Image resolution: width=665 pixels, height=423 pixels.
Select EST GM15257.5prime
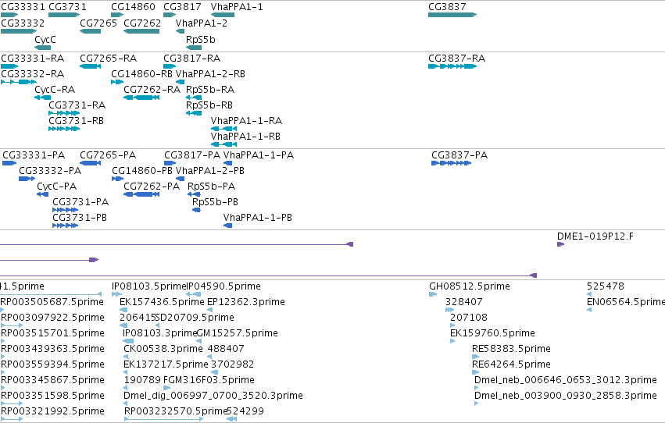(237, 333)
